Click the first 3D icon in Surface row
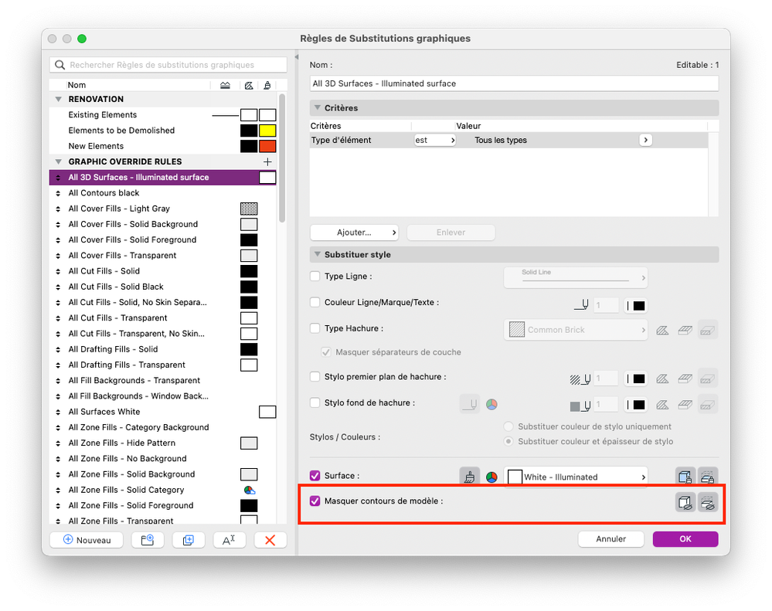The height and width of the screenshot is (611, 772). 685,477
